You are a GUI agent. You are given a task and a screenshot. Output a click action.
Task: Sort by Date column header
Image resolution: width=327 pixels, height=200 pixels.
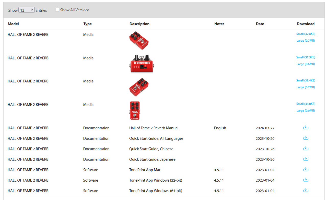[x=260, y=24]
